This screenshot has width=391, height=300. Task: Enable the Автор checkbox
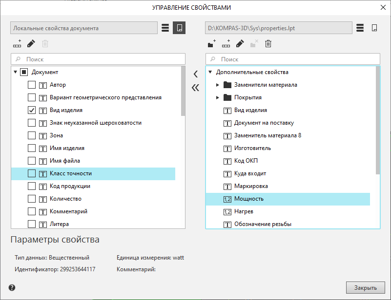32,85
